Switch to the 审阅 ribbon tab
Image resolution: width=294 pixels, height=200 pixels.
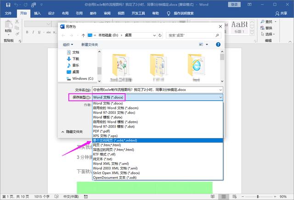107,13
